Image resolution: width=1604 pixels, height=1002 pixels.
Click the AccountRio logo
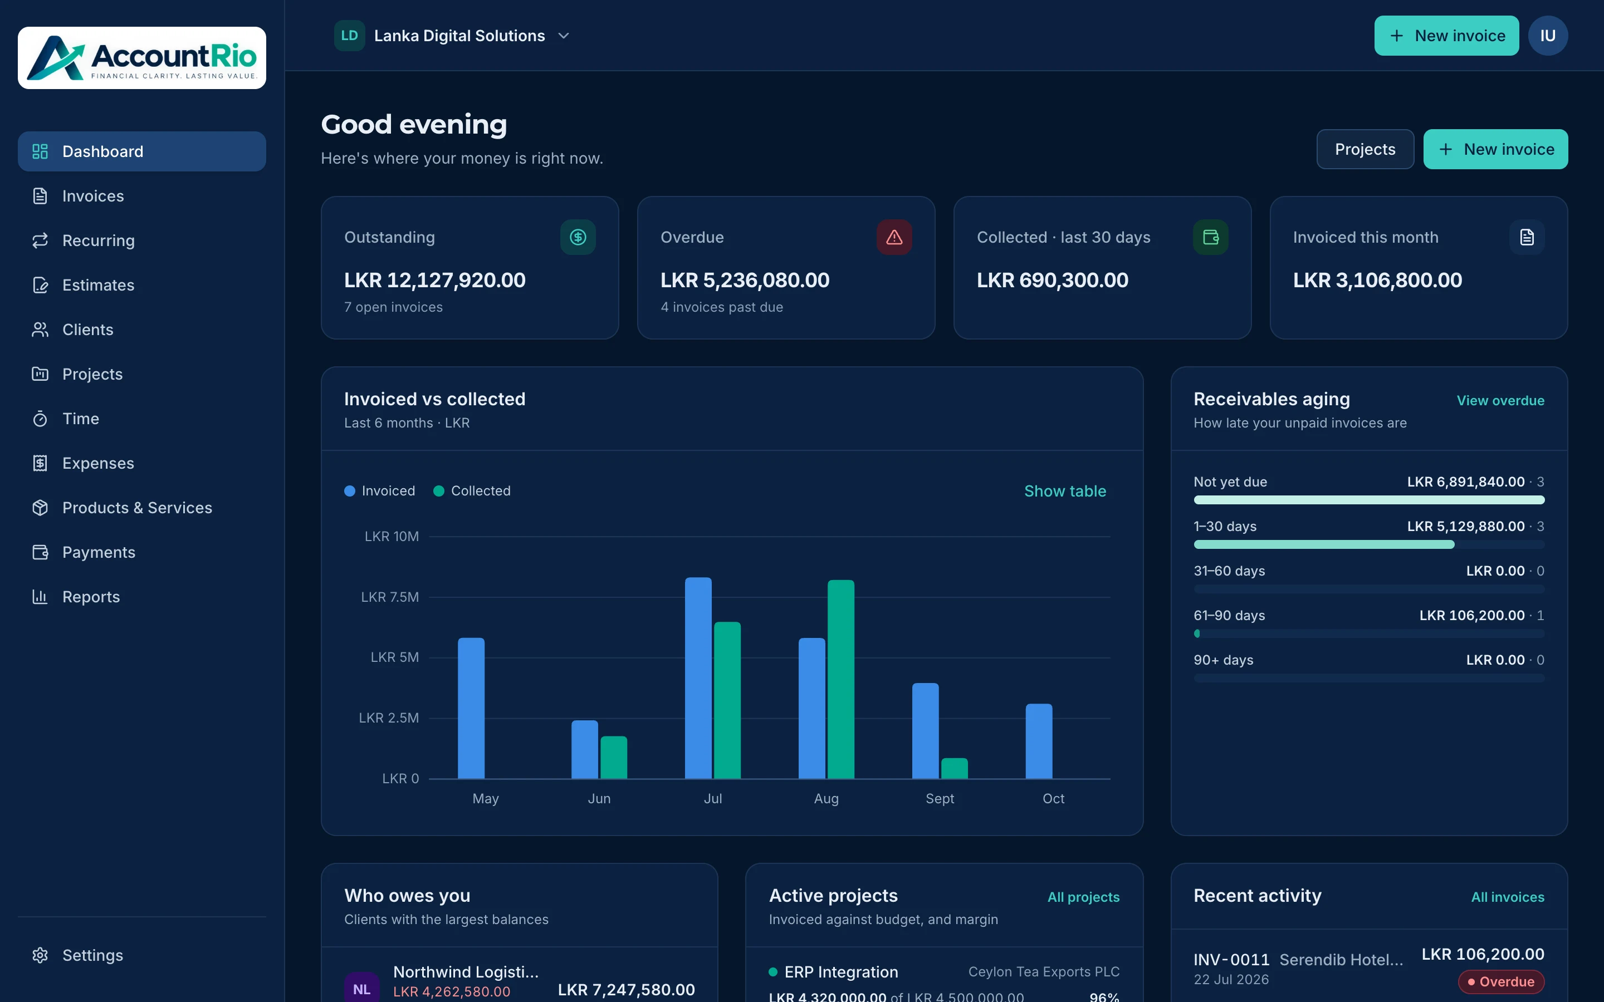click(x=142, y=58)
